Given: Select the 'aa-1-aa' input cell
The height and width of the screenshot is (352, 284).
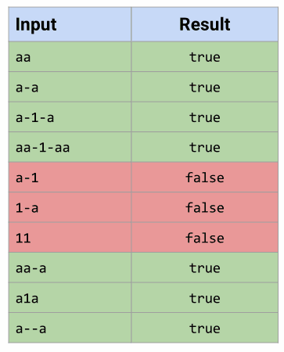Looking at the screenshot, I should click(70, 147).
